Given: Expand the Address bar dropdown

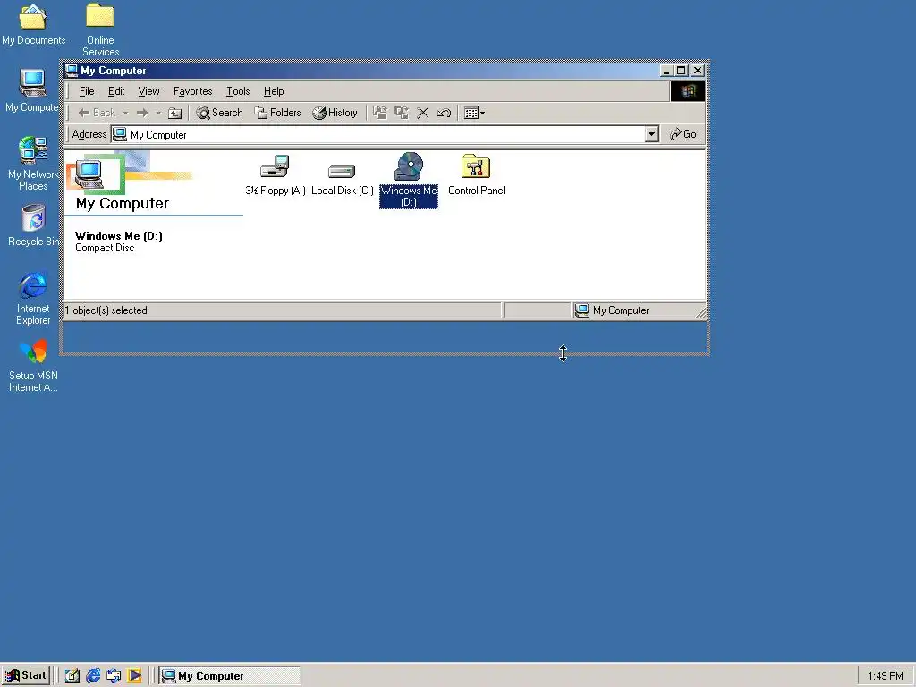Looking at the screenshot, I should pos(652,134).
